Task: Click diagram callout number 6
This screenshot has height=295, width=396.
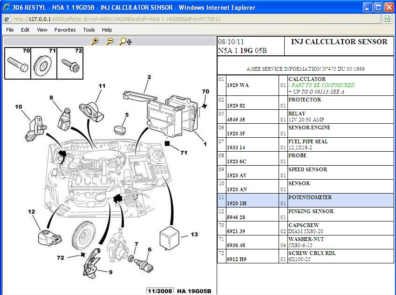Action: (150, 249)
